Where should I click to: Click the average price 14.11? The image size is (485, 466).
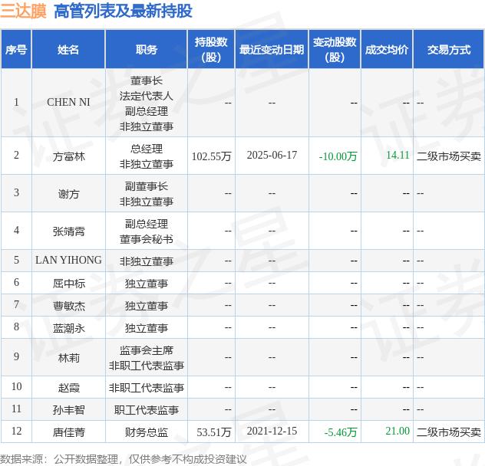click(398, 155)
